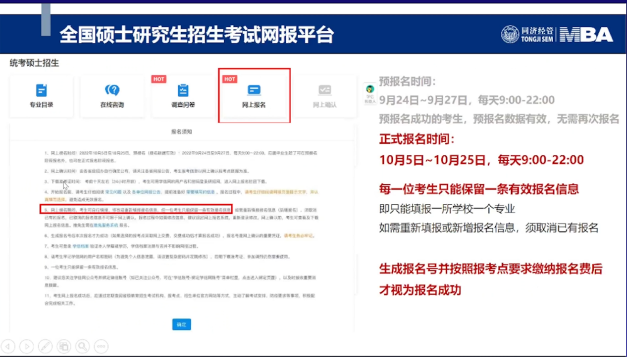Click the magnifier zoom tool

[82, 346]
